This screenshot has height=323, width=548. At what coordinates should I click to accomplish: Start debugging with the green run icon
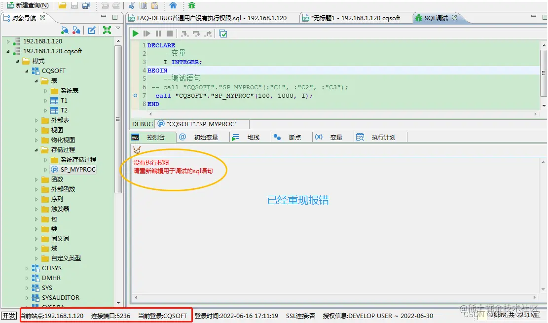tap(135, 33)
